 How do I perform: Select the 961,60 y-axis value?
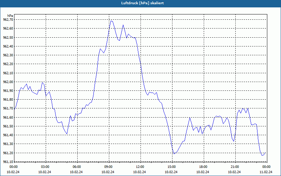click(x=8, y=118)
